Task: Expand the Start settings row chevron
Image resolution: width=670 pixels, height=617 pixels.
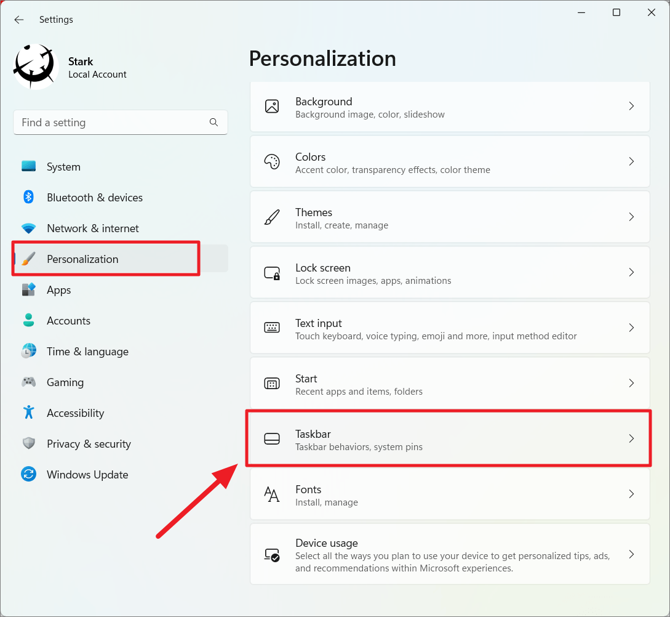Action: pos(631,383)
